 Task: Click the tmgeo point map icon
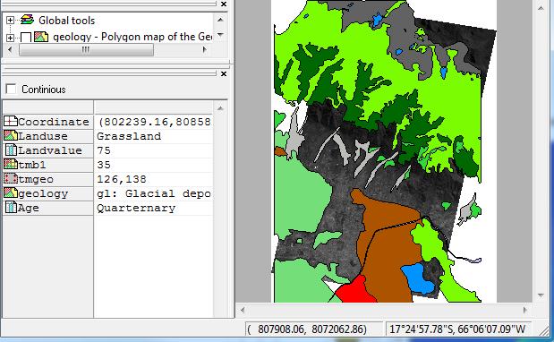point(11,179)
